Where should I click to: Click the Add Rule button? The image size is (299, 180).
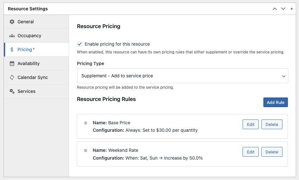[275, 102]
